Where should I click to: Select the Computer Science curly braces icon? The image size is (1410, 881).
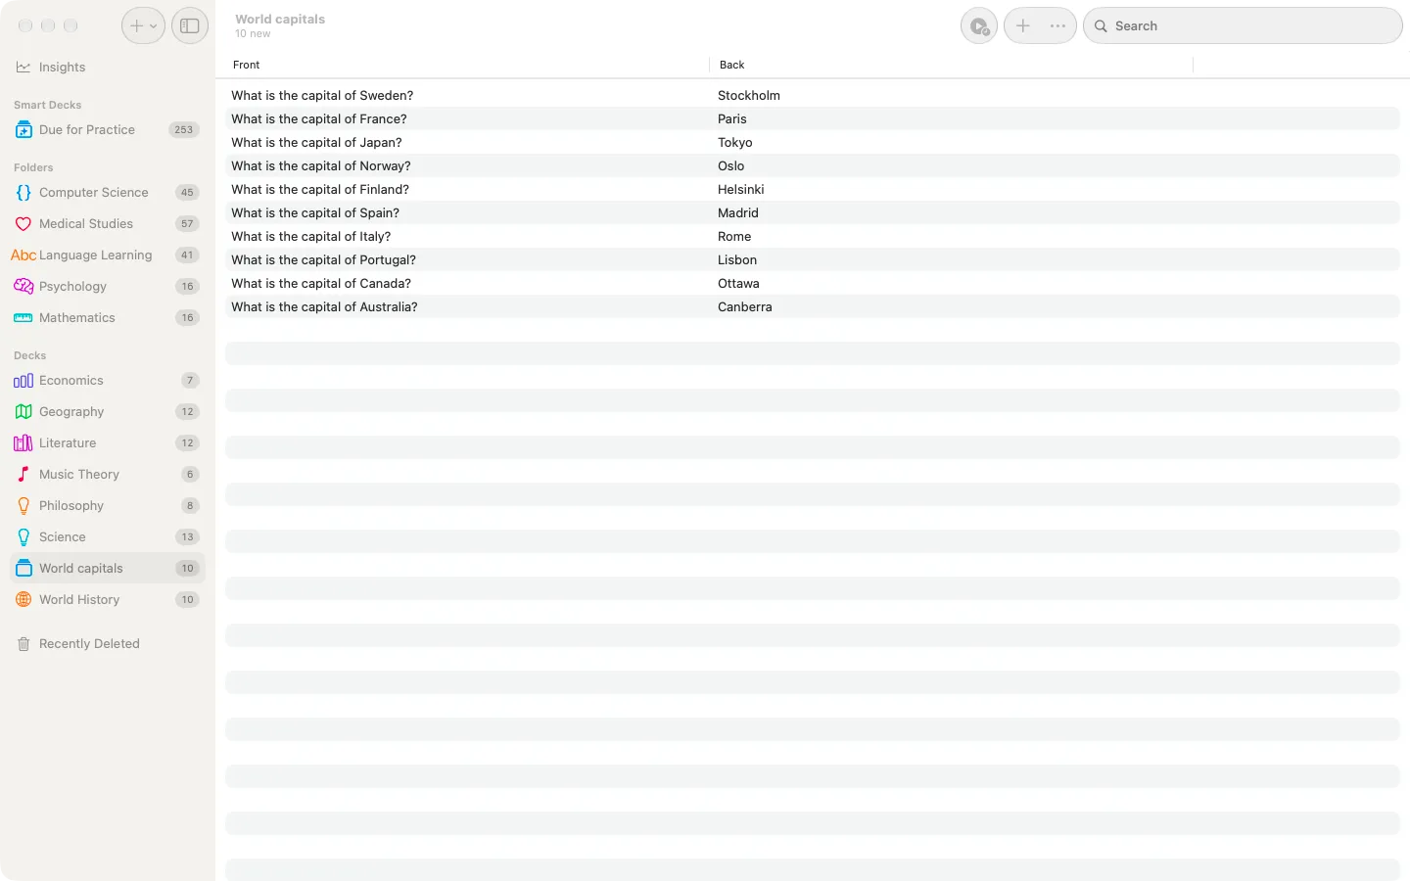(23, 193)
